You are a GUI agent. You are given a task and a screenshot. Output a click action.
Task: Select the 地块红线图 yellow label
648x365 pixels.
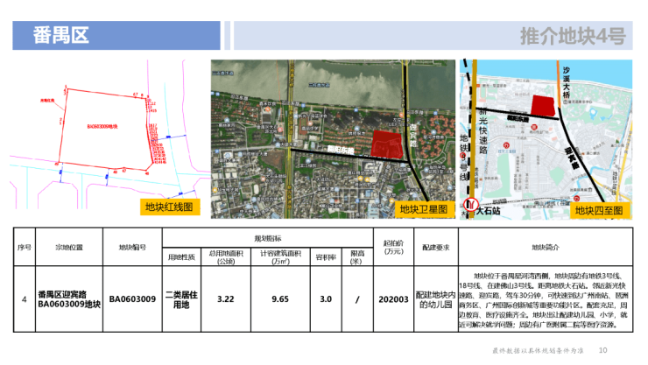[173, 207]
